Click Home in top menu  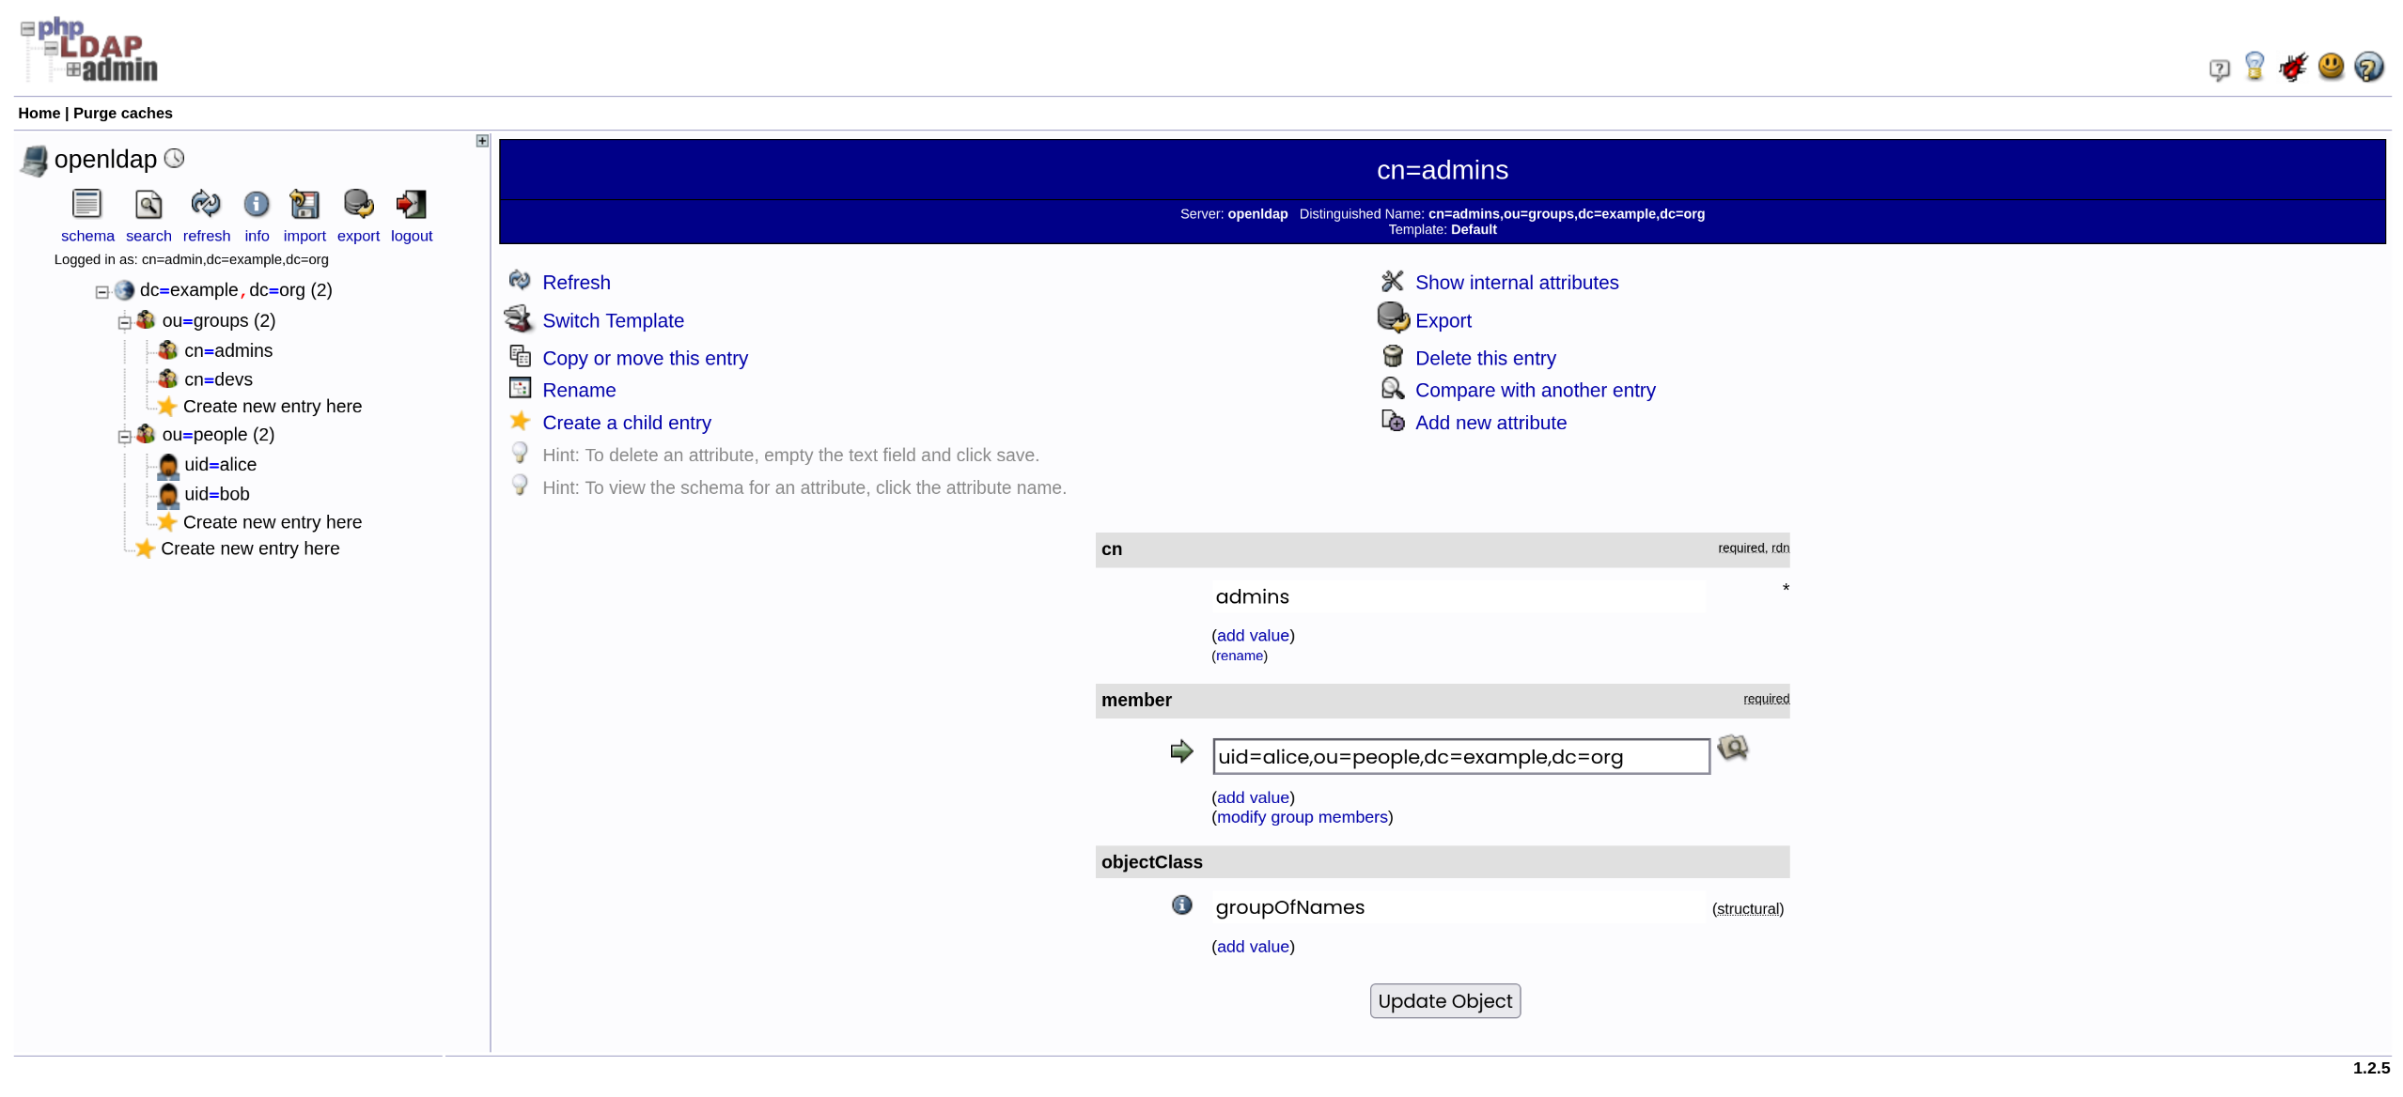(39, 114)
